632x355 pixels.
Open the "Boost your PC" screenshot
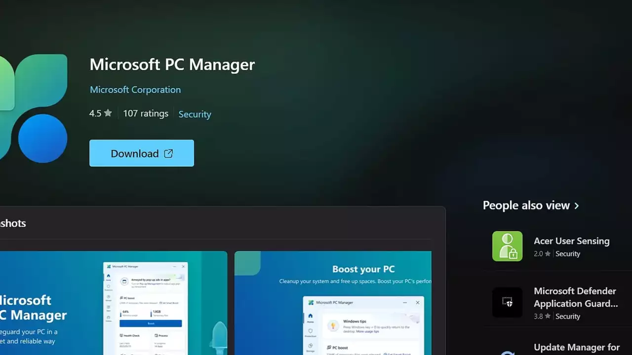[333, 303]
